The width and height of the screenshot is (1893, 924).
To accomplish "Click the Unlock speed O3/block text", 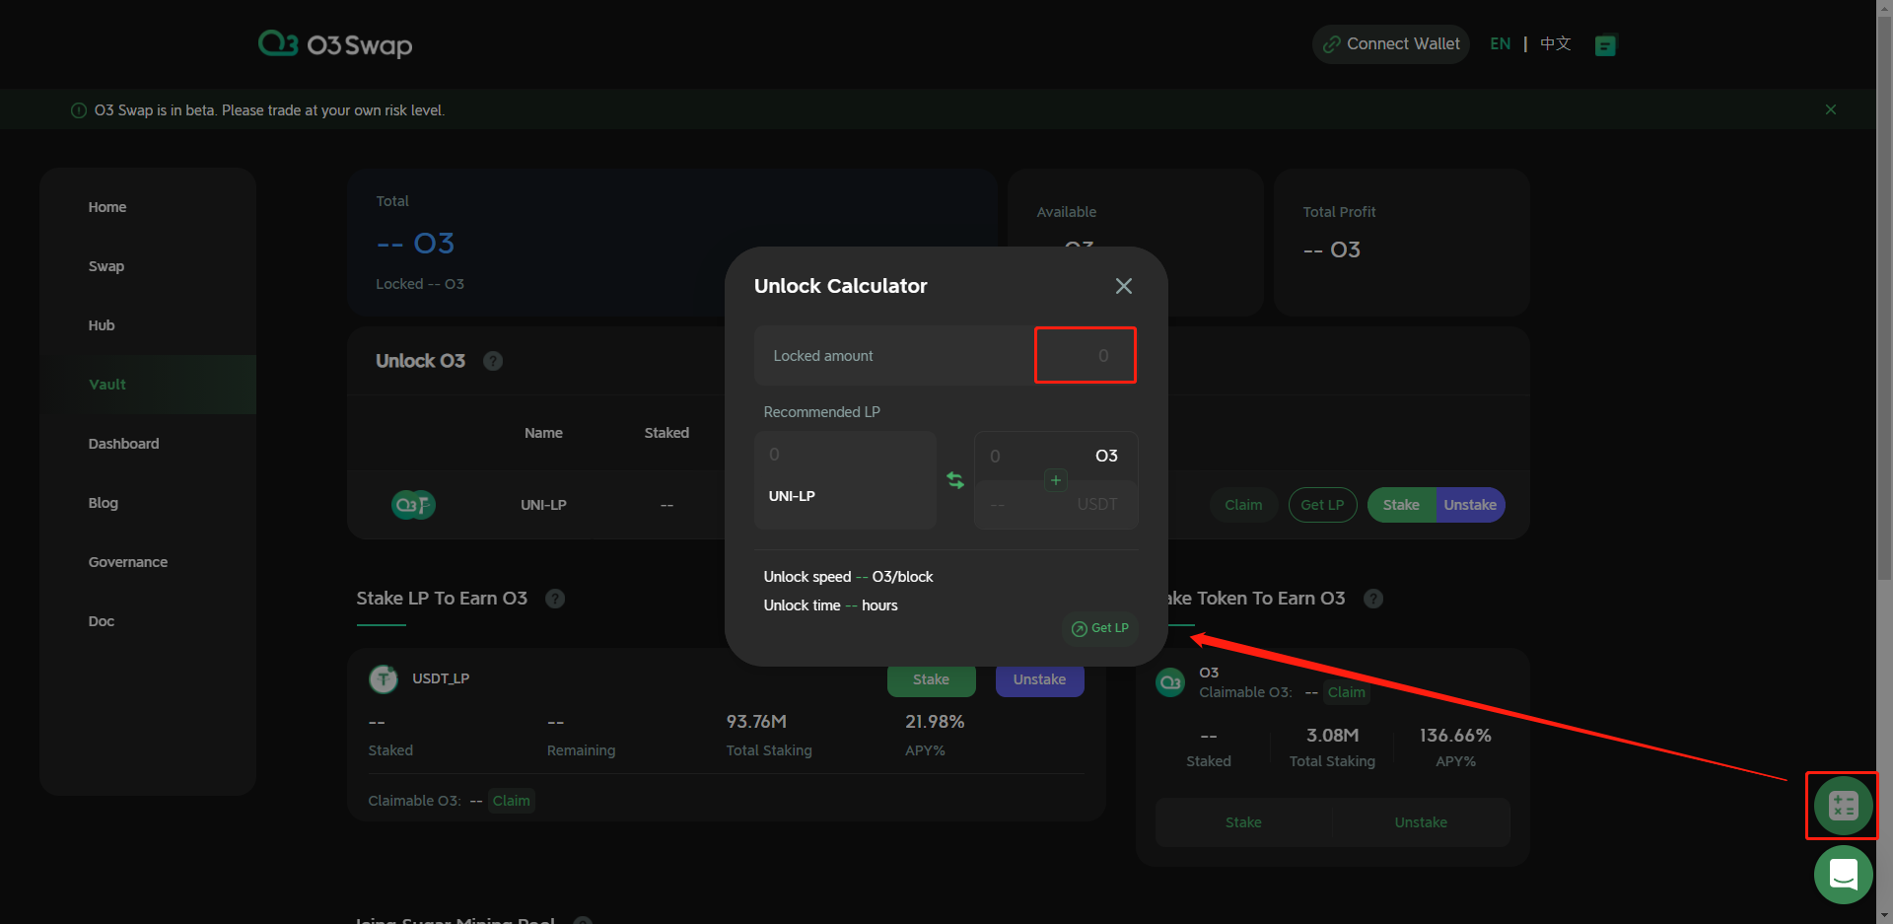I will pos(848,577).
